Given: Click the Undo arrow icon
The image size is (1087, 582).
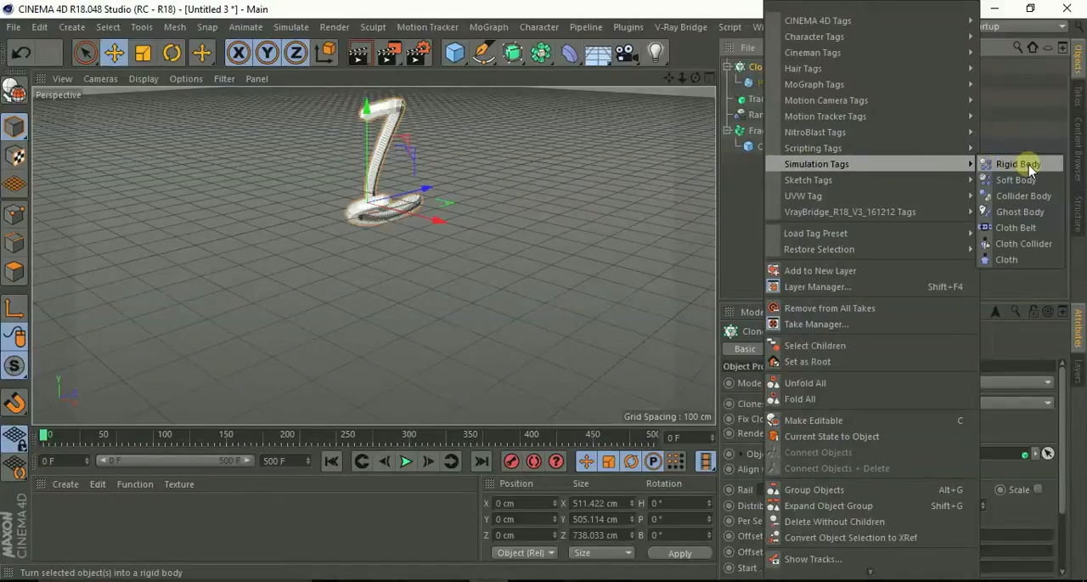Looking at the screenshot, I should click(x=21, y=54).
